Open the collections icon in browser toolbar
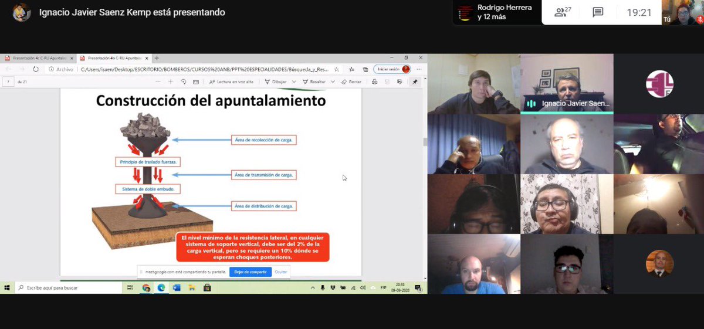704x329 pixels. click(365, 69)
